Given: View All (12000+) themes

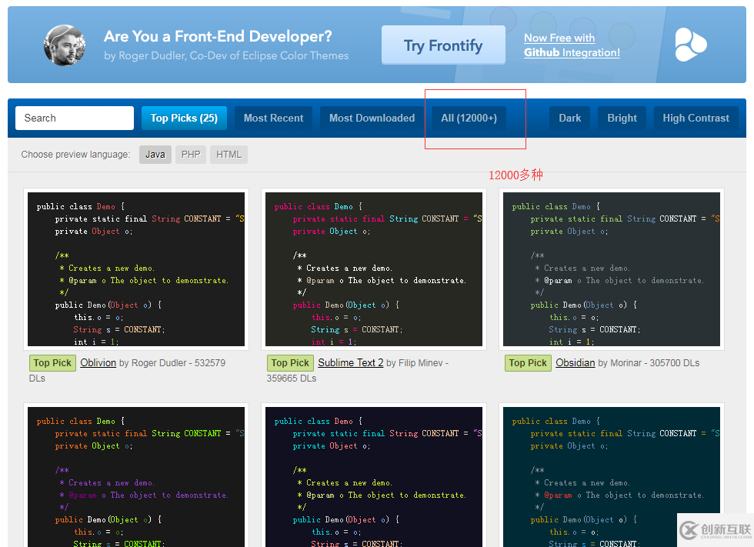Looking at the screenshot, I should [x=469, y=118].
